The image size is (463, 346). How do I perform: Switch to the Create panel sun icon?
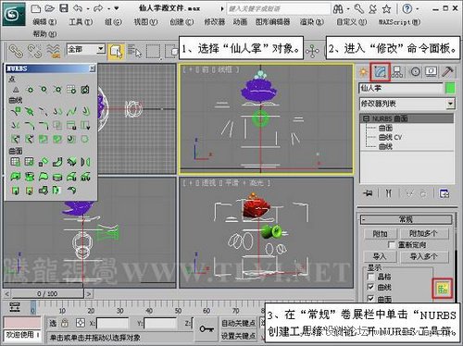pyautogui.click(x=363, y=72)
